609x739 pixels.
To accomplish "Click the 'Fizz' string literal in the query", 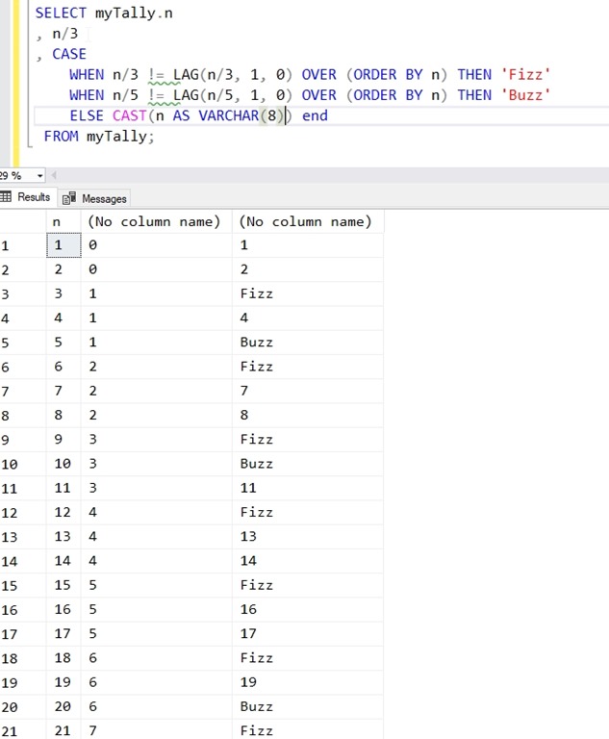I will [525, 74].
